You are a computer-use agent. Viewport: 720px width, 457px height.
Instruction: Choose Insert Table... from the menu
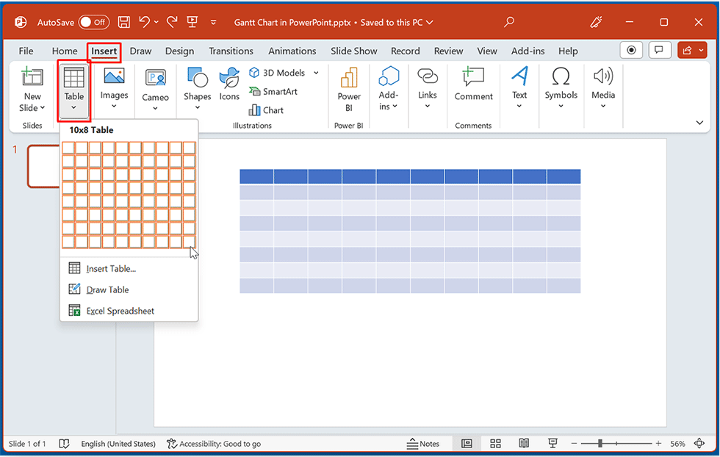[x=111, y=269]
